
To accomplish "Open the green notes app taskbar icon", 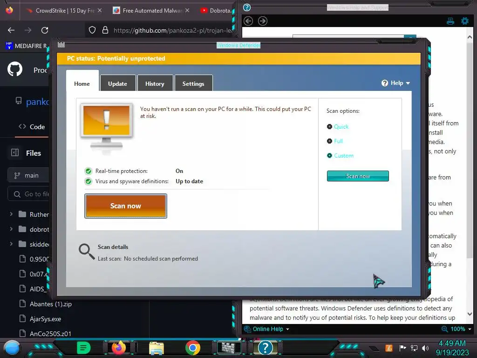I will (x=83, y=348).
